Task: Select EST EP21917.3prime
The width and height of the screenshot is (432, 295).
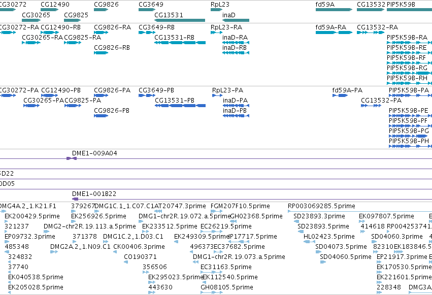Action: pos(379,262)
